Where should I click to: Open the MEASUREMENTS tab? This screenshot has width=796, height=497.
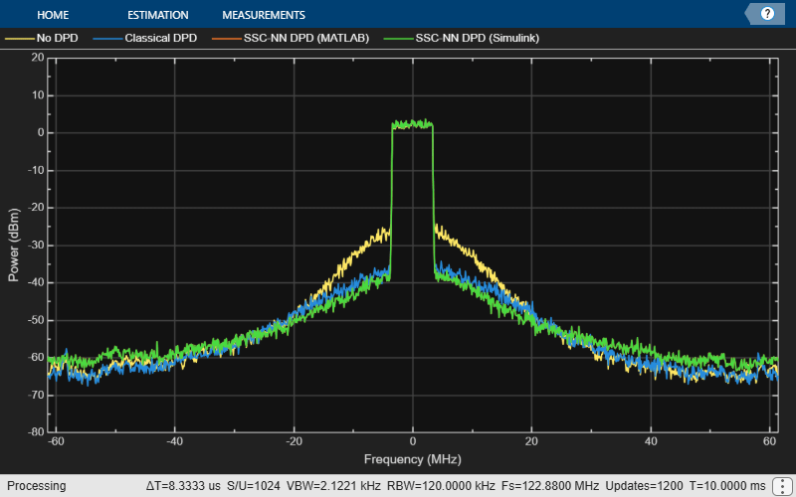click(264, 15)
